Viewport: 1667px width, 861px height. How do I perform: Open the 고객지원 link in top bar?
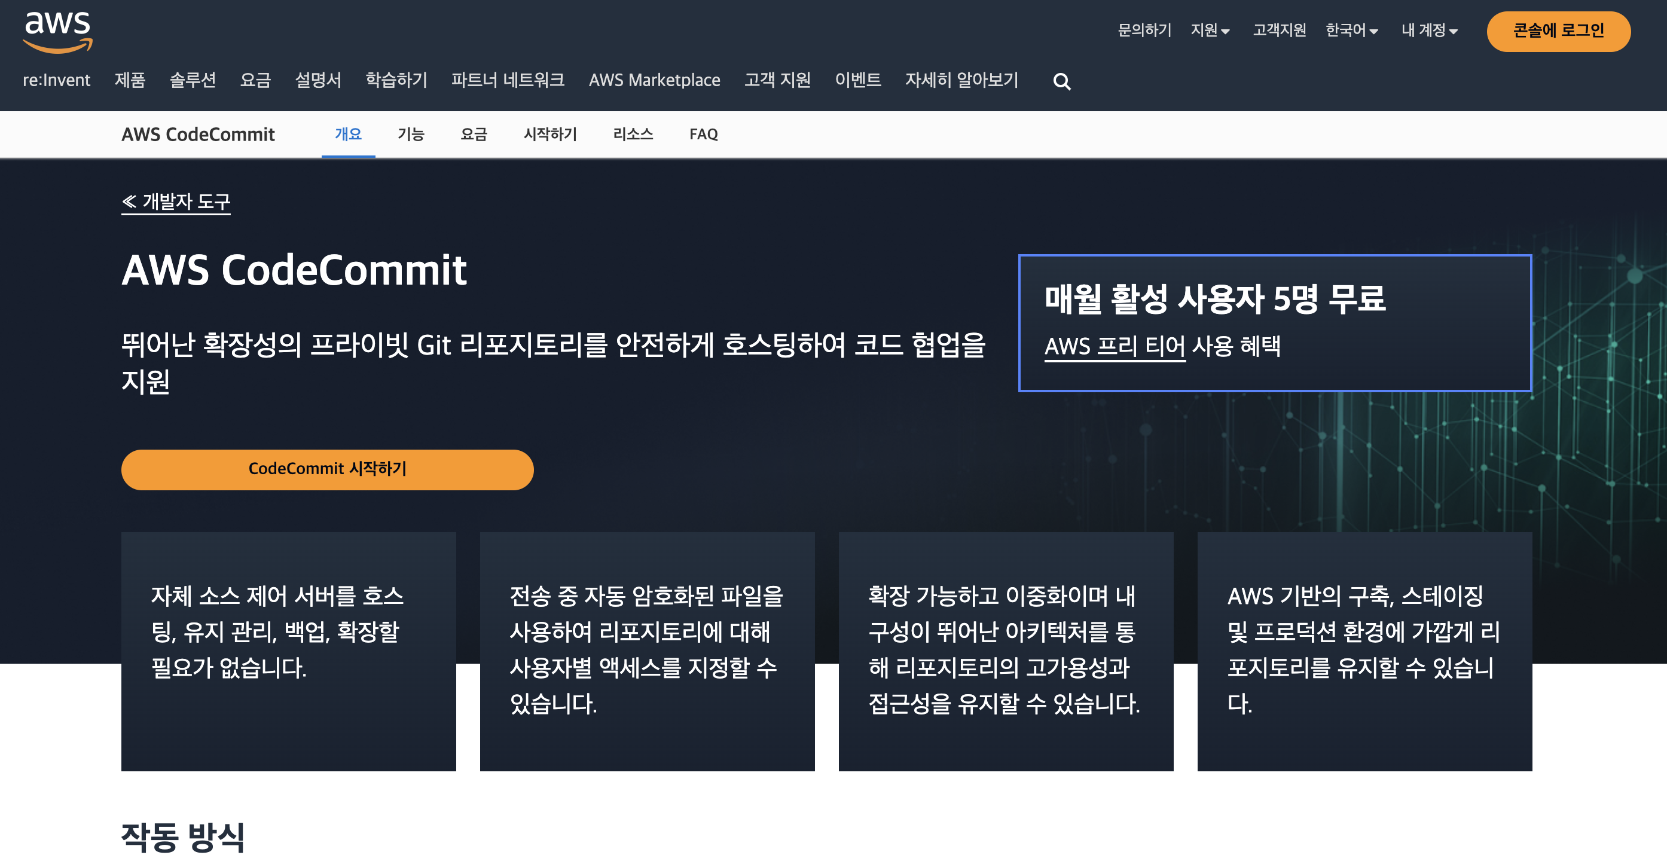[x=1280, y=30]
